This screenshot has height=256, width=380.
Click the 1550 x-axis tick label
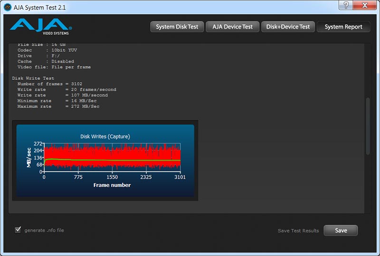[x=112, y=177]
